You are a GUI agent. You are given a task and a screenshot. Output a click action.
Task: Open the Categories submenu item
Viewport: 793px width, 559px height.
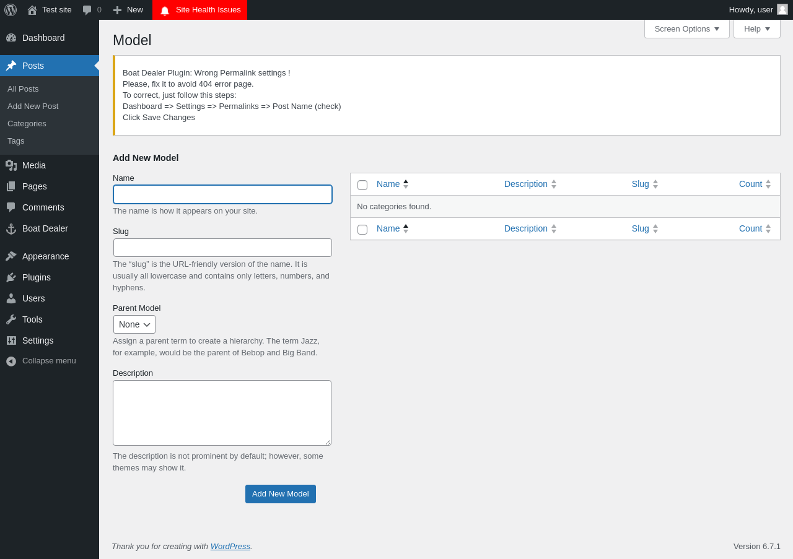27,123
